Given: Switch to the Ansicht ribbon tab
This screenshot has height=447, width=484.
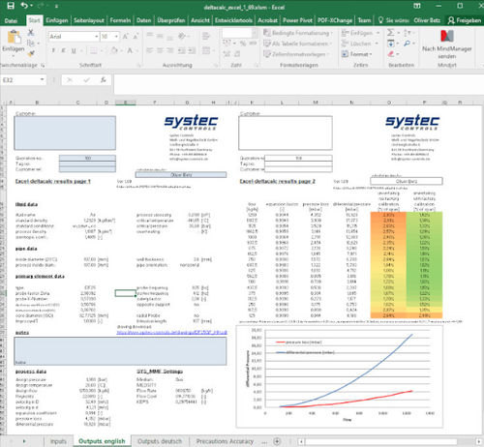Looking at the screenshot, I should (x=200, y=20).
